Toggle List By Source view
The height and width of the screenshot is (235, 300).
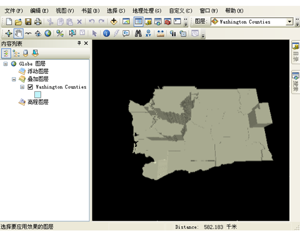26,53
